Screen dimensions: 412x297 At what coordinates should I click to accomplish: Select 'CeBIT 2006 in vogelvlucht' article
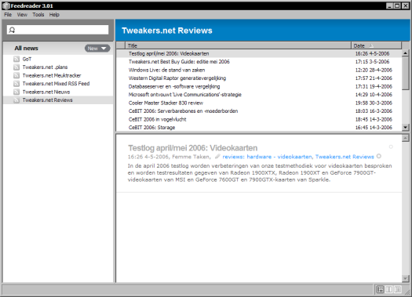pyautogui.click(x=158, y=119)
